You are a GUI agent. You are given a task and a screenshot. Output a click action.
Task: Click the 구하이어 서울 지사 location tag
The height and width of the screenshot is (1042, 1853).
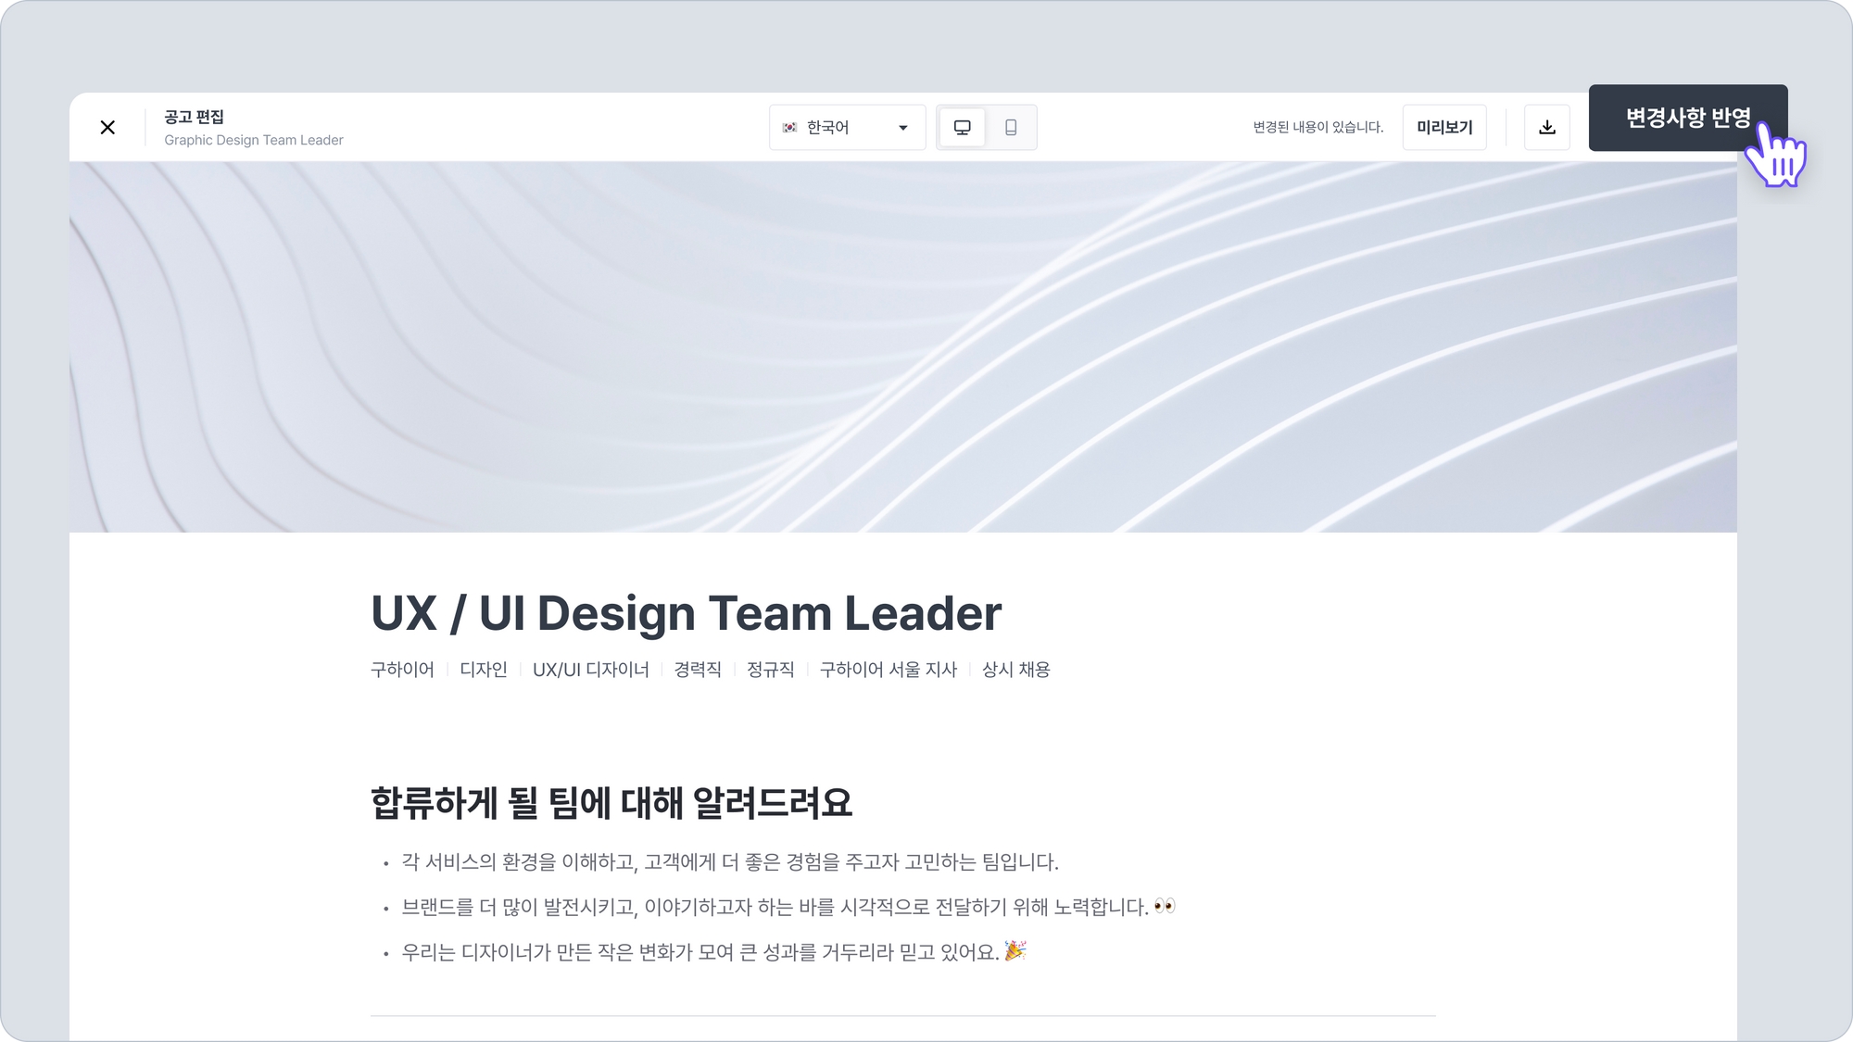point(888,670)
